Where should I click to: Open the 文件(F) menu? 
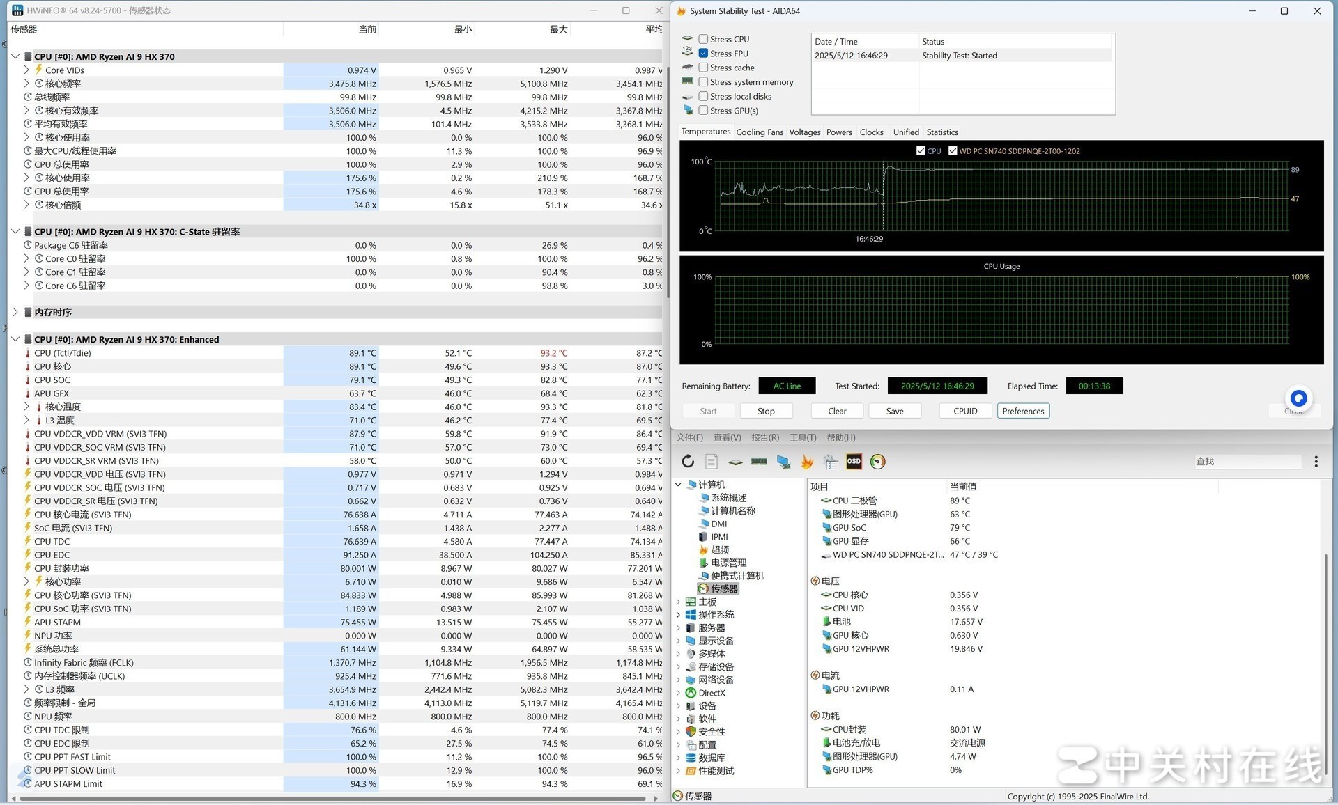point(689,437)
